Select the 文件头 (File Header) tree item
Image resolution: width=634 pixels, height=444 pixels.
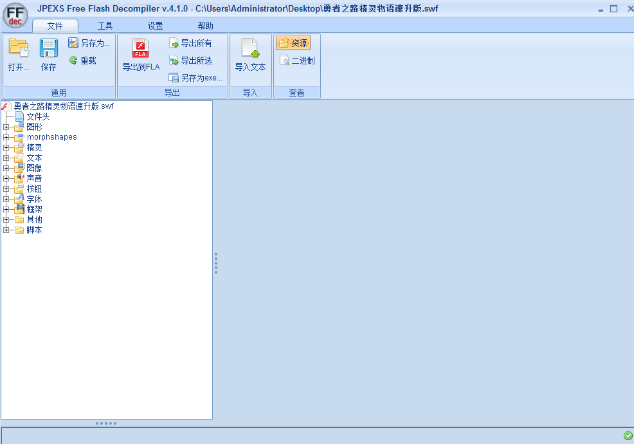pyautogui.click(x=37, y=116)
